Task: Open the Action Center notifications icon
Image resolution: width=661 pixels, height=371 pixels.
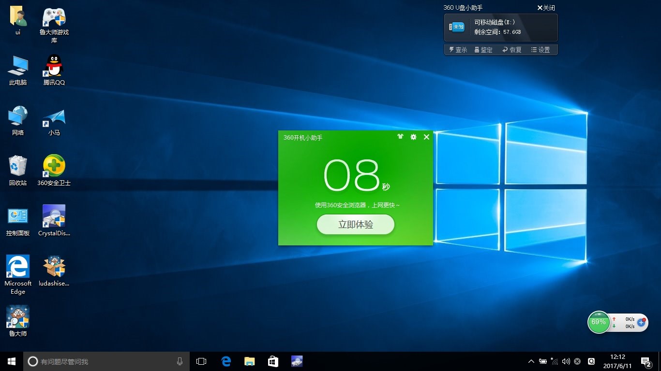Action: point(646,361)
